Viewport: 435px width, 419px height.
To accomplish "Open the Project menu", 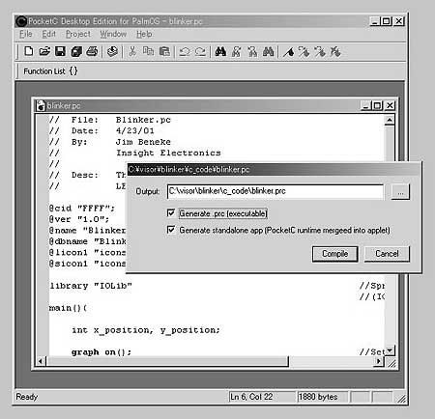I will point(78,34).
